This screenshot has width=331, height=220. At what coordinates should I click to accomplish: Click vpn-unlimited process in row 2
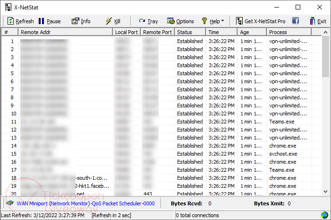tap(288, 49)
